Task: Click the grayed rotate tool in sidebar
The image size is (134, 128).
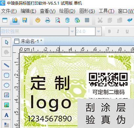Action: 7,52
